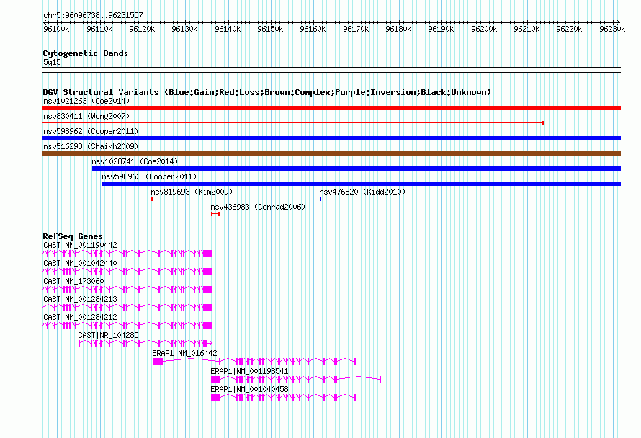
Task: Select the nsv516293 (Shaikh2009) brown complex bar
Action: point(331,153)
